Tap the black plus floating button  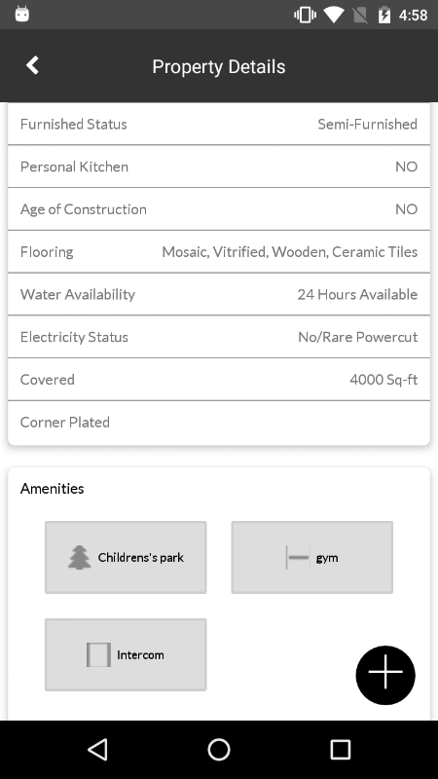tap(385, 675)
